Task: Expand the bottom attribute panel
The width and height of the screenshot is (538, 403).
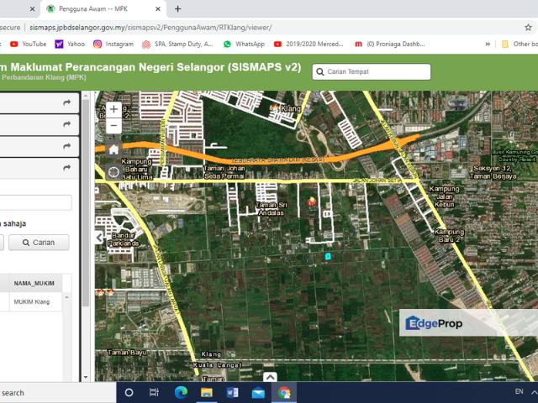Action: point(270,377)
